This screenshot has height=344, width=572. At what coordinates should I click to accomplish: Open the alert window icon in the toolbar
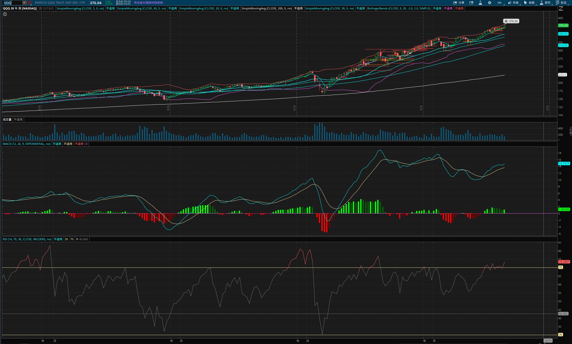[x=471, y=3]
